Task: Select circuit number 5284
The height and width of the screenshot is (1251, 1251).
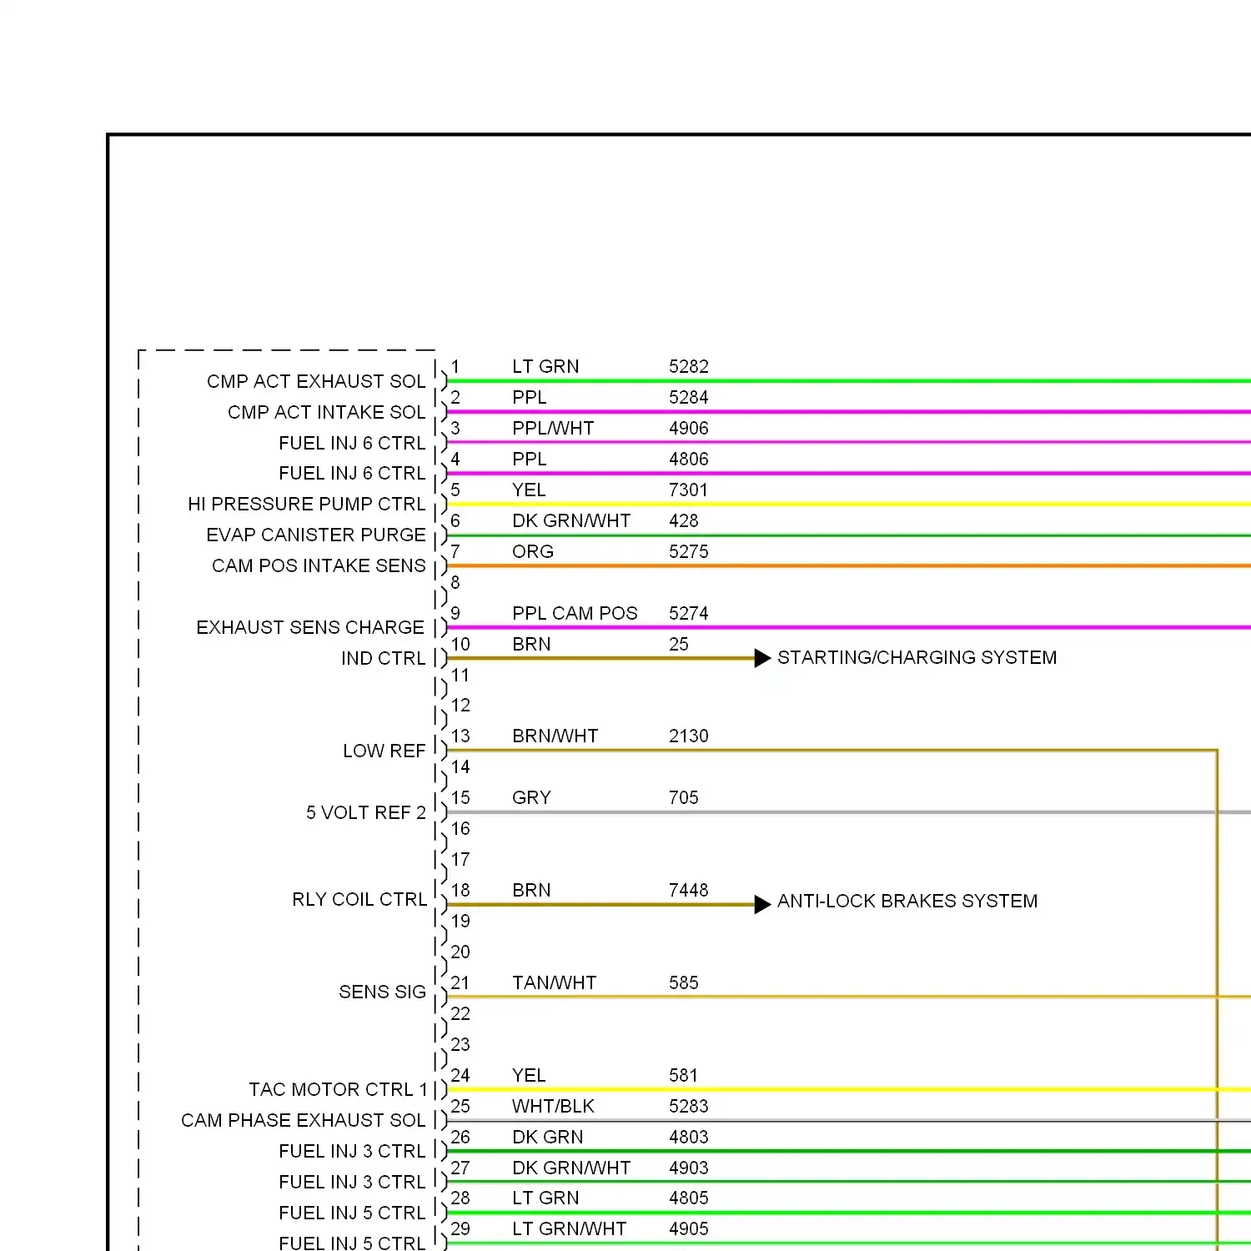Action: tap(689, 397)
